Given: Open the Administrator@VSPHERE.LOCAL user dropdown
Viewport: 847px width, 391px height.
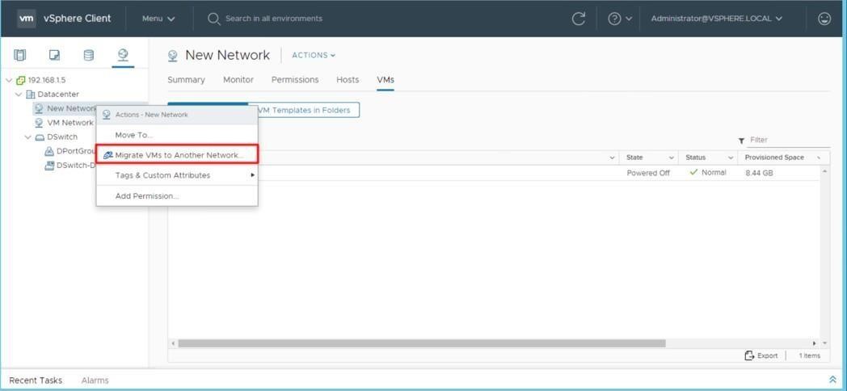Looking at the screenshot, I should [716, 19].
